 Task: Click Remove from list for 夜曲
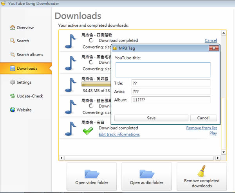(x=201, y=128)
